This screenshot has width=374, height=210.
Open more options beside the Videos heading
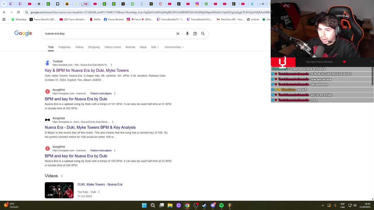[x=62, y=176]
